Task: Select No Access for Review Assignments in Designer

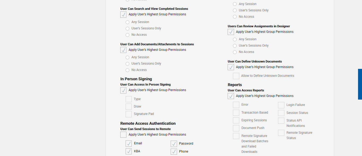Action: tap(235, 52)
